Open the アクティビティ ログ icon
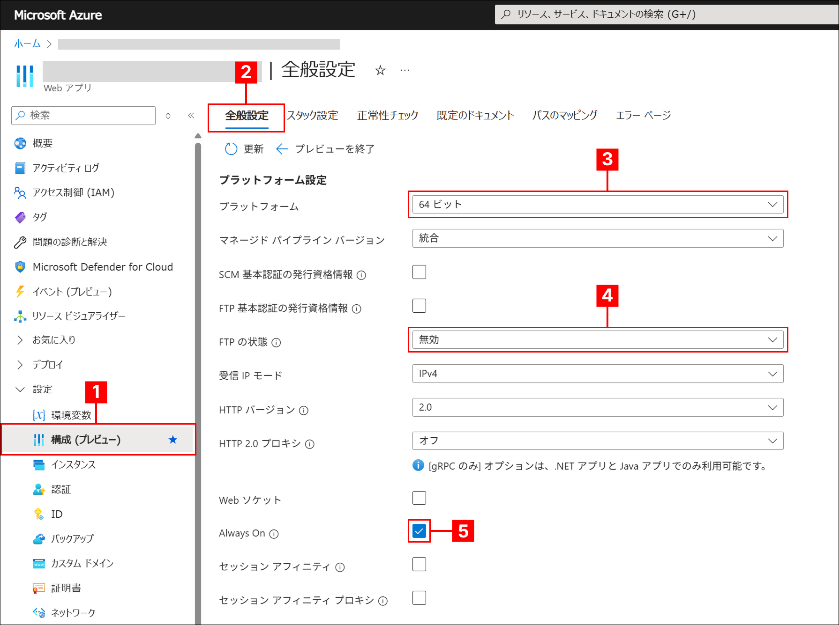Image resolution: width=839 pixels, height=625 pixels. pos(20,168)
